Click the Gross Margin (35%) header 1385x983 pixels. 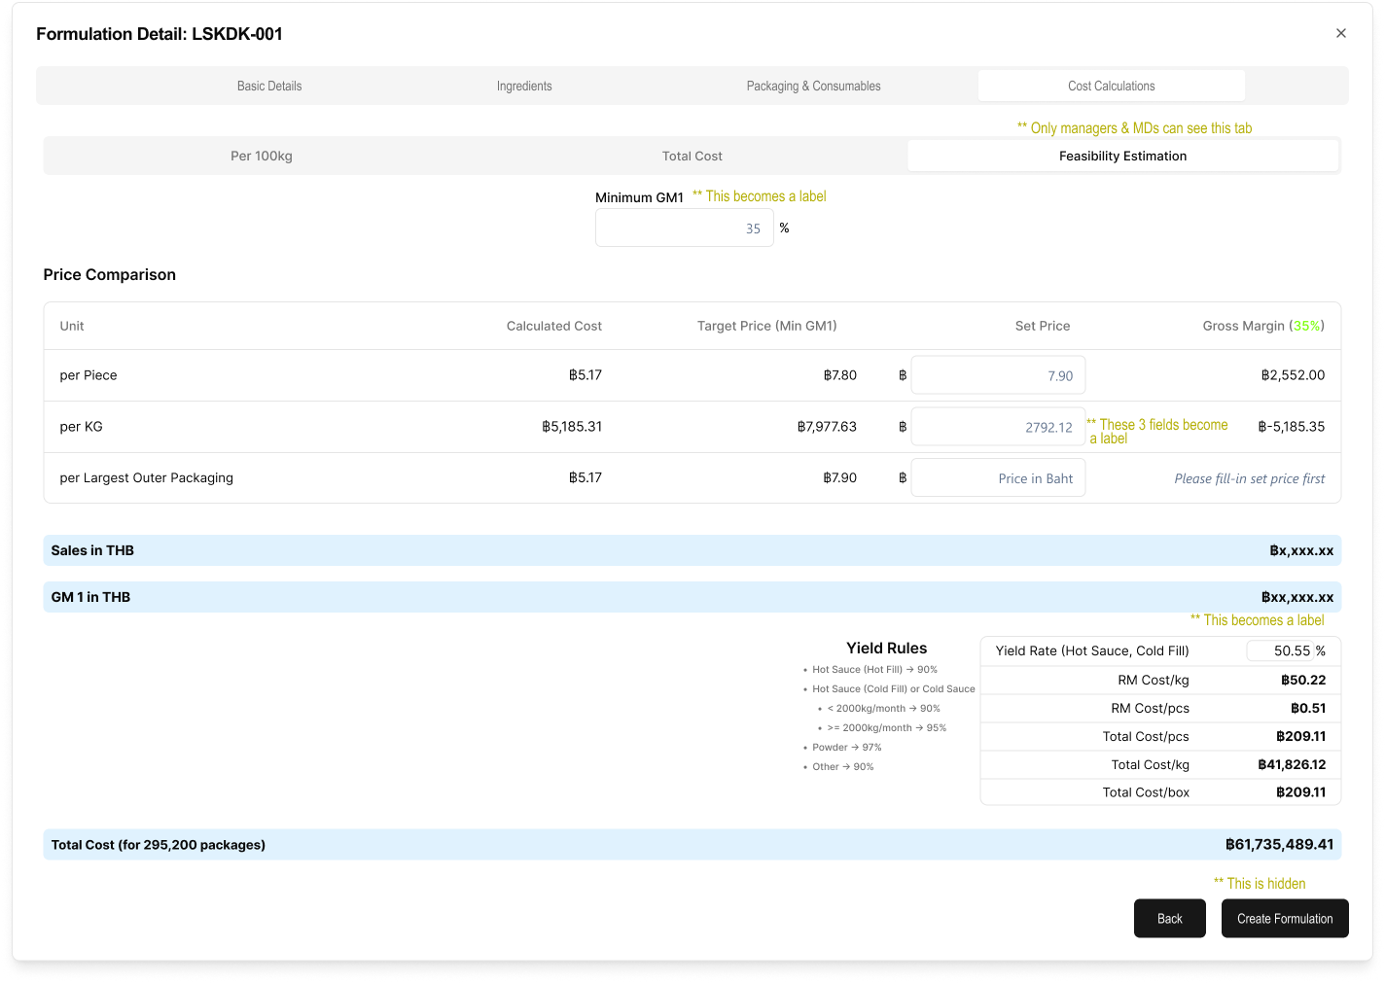coord(1263,326)
